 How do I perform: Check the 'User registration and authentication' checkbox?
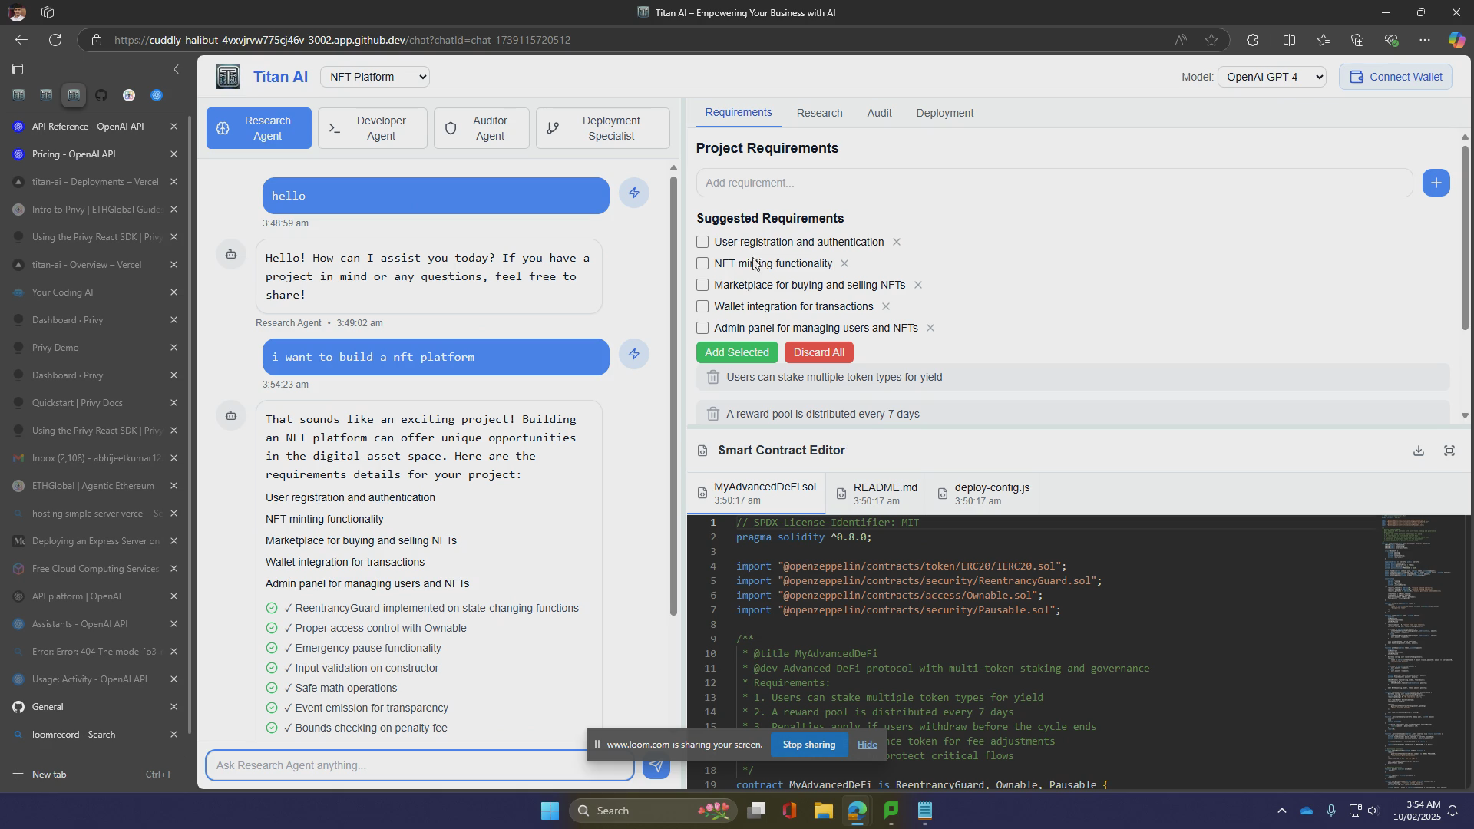point(702,242)
